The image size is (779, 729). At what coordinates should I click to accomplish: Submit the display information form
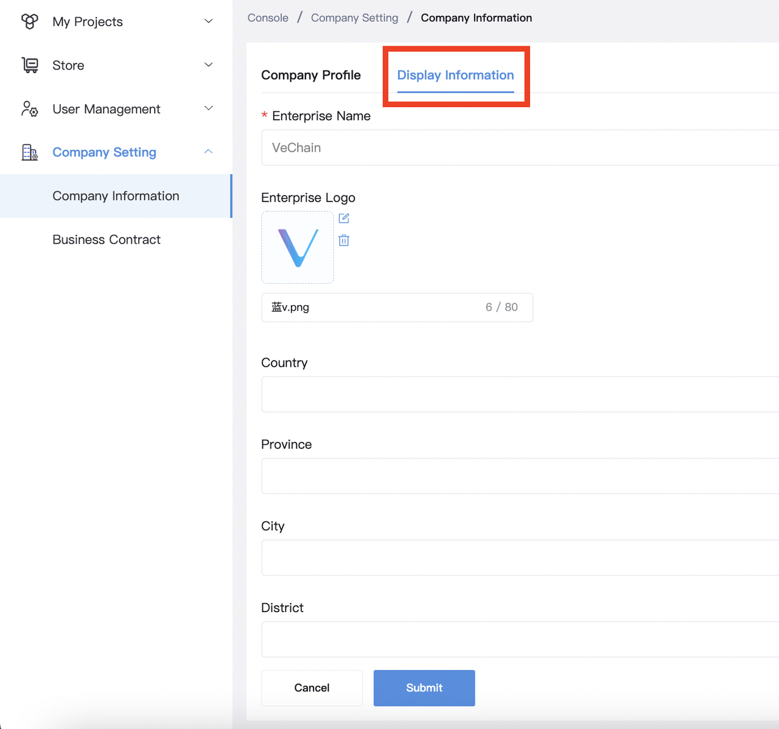[x=424, y=688]
